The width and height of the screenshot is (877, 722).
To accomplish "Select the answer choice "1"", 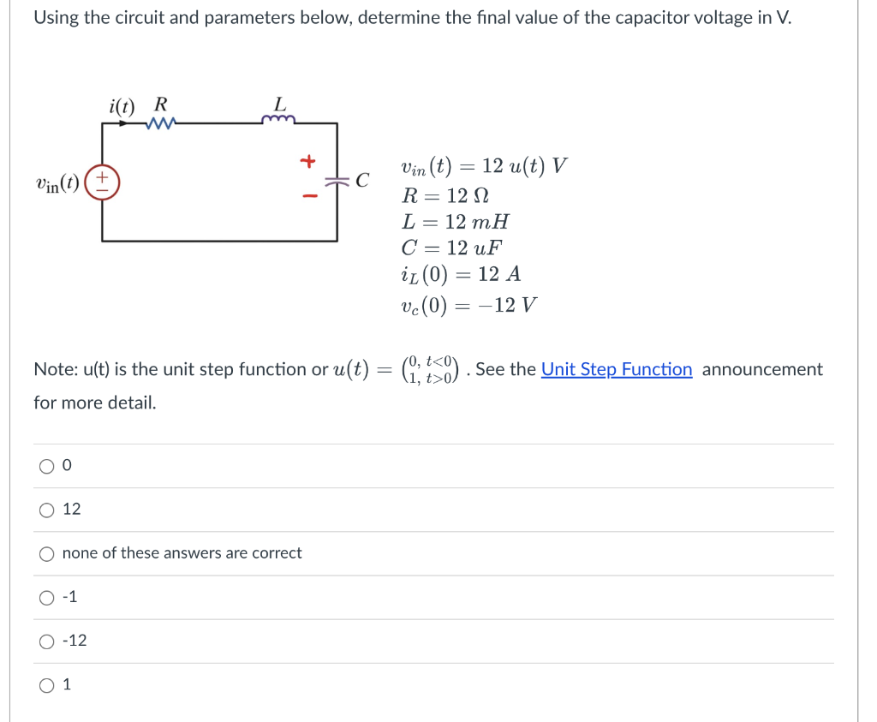I will coord(47,684).
